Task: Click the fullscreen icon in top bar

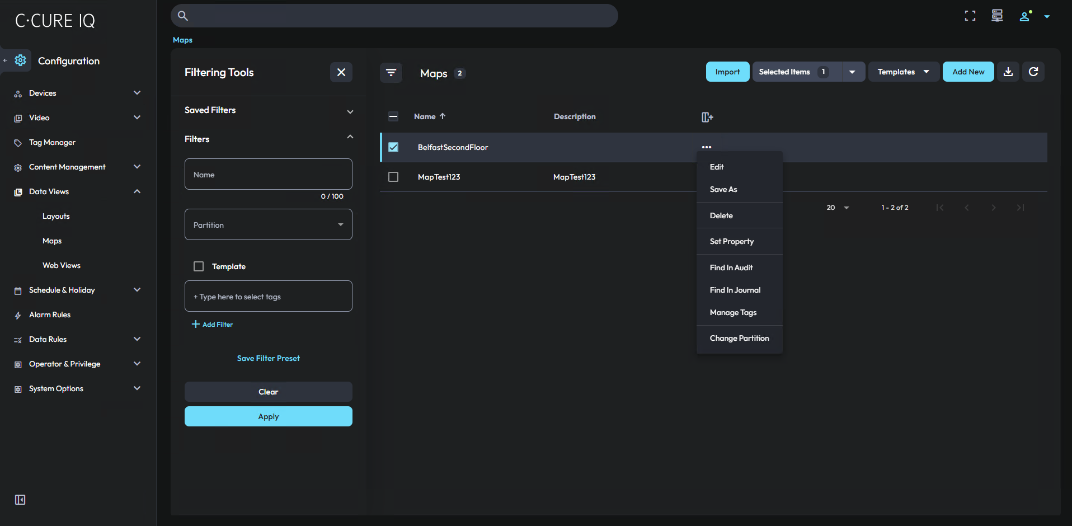Action: (970, 16)
